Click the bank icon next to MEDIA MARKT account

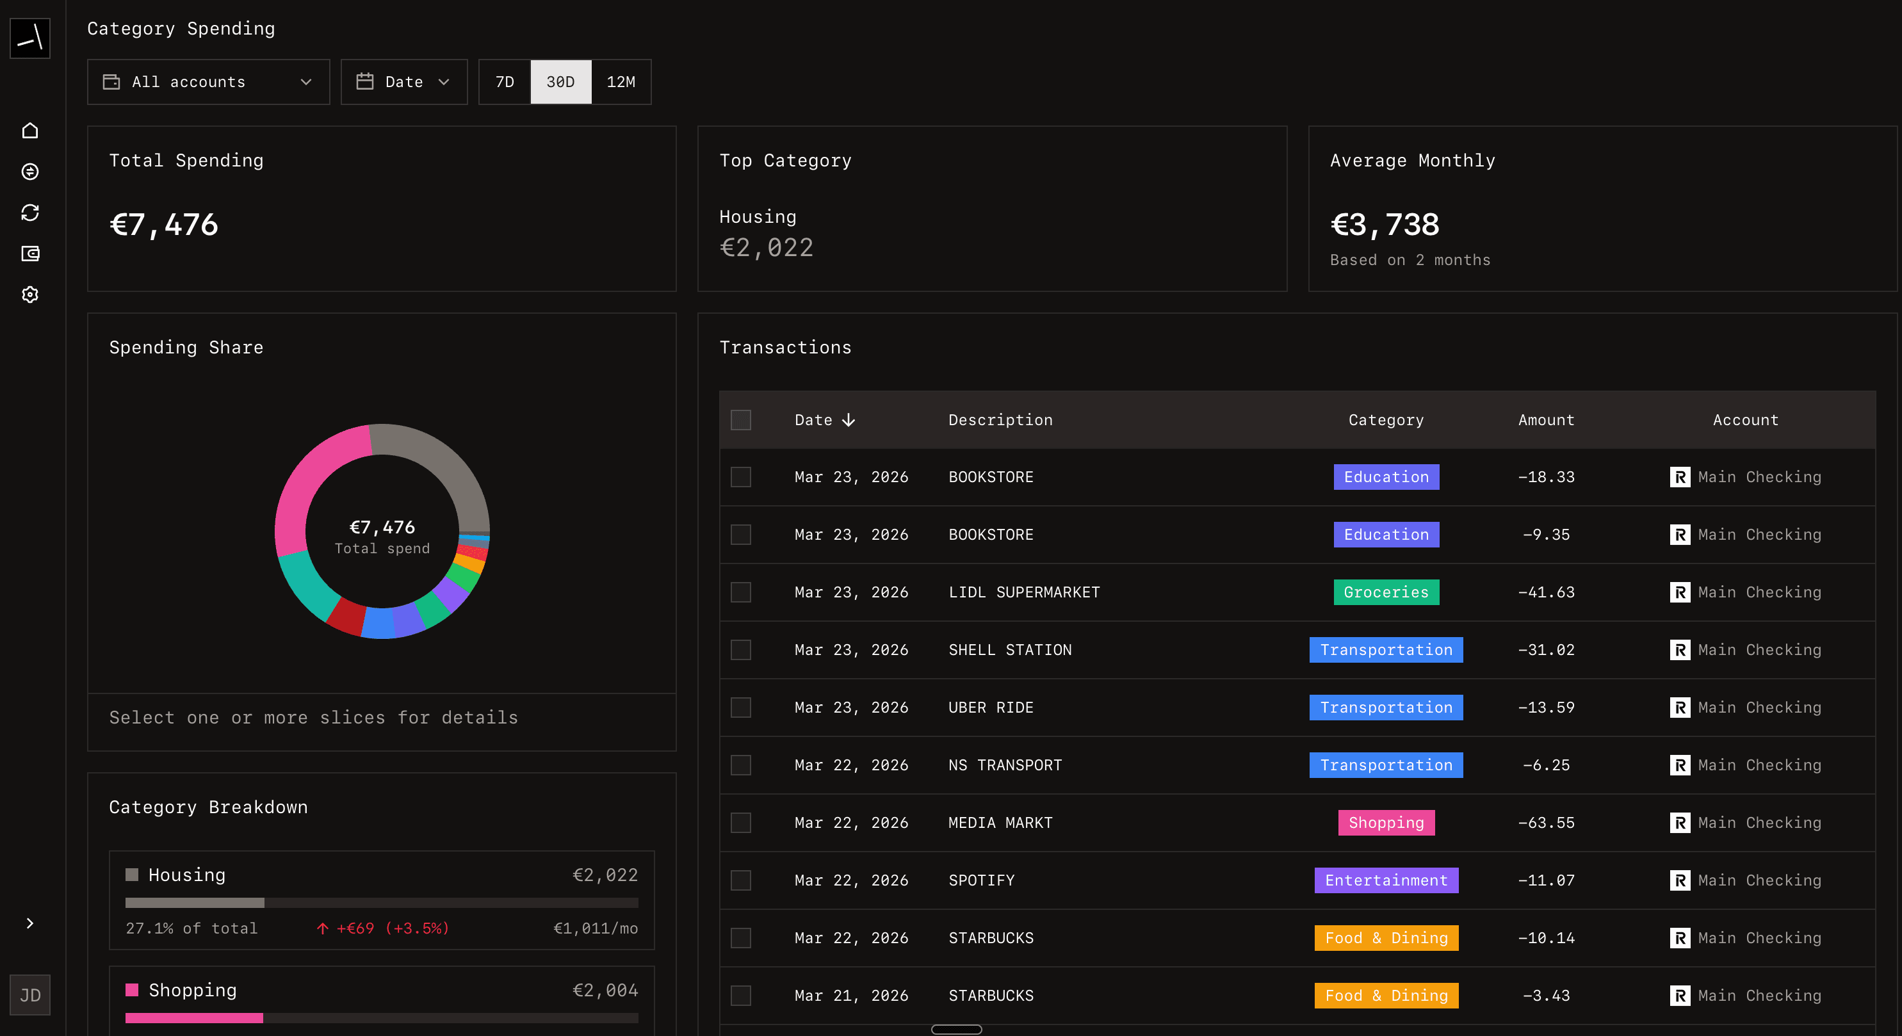click(x=1680, y=823)
